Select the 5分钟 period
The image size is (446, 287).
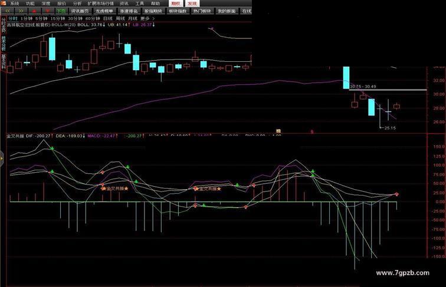tap(41, 18)
